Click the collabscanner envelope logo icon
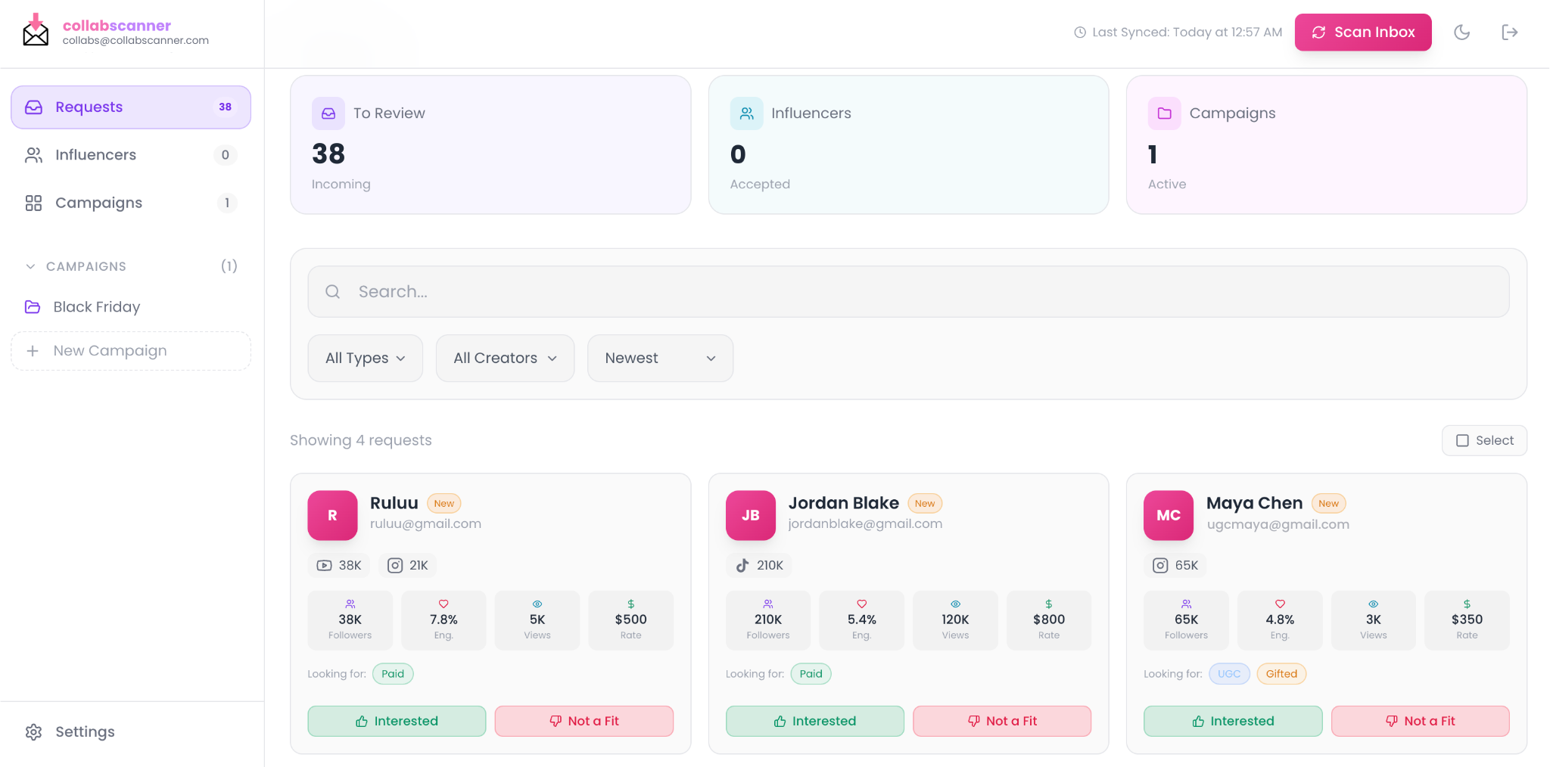 36,32
